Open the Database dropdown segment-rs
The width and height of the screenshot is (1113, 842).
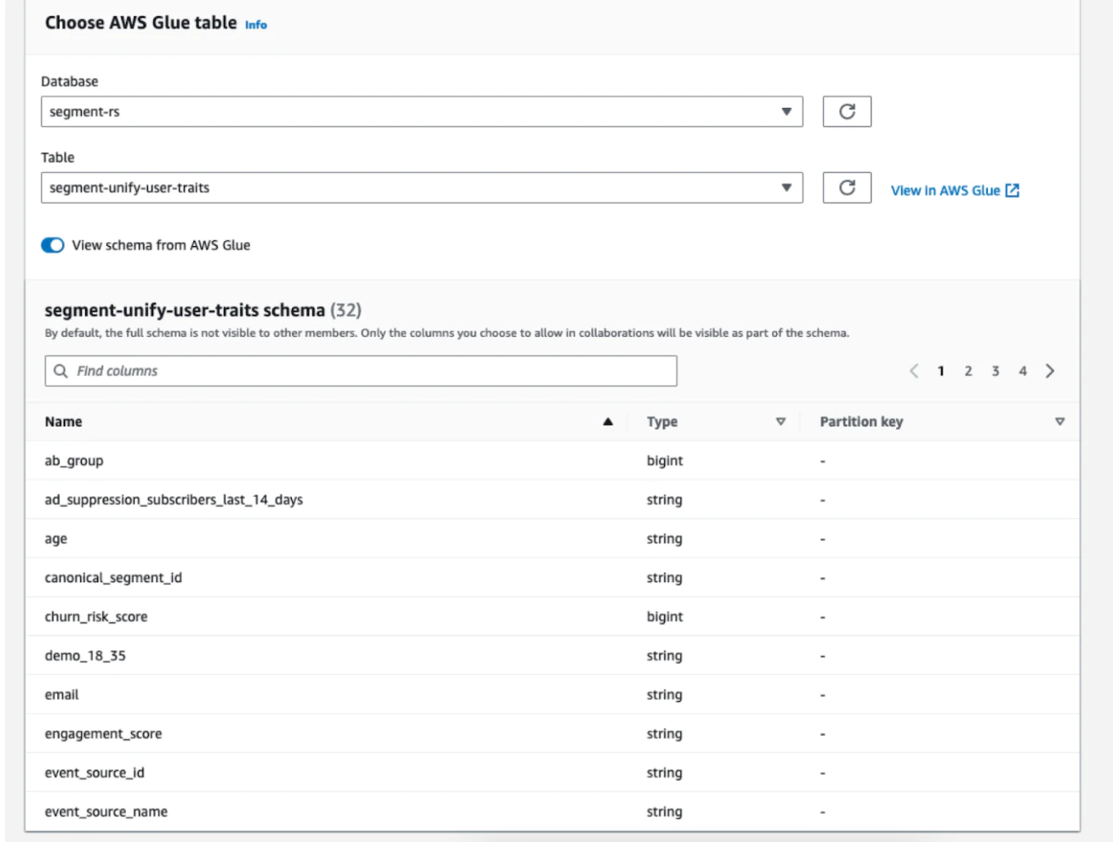point(421,112)
